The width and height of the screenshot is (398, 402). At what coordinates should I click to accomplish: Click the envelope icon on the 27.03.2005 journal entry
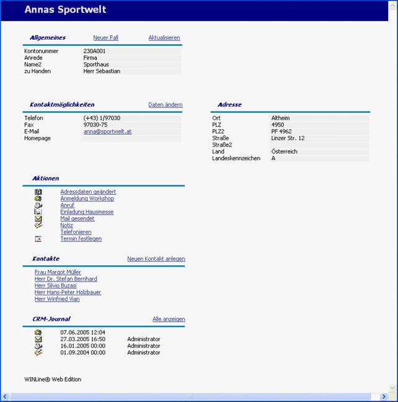click(x=38, y=339)
